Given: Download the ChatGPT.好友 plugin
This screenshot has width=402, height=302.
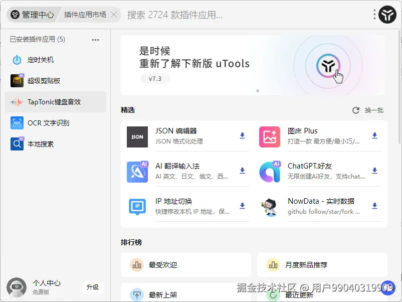Looking at the screenshot, I should (x=374, y=171).
